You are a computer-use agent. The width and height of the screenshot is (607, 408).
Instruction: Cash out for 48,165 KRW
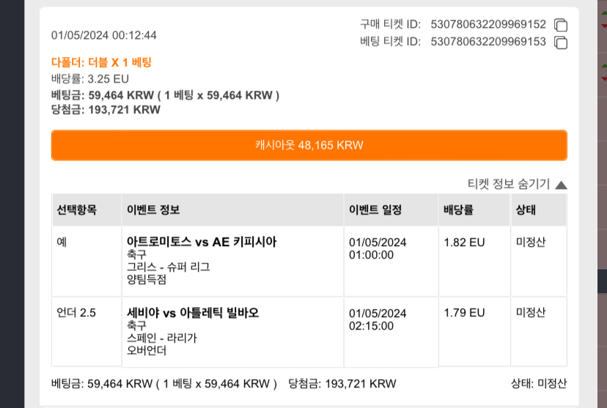(x=309, y=145)
